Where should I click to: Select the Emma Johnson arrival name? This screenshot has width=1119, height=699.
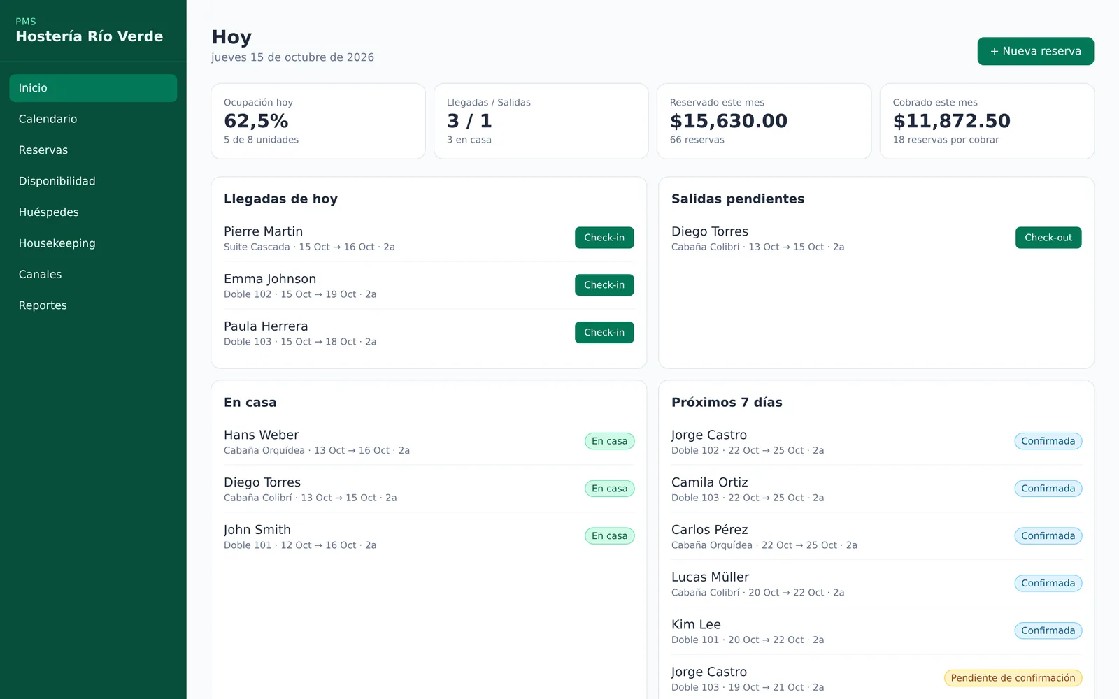(270, 279)
